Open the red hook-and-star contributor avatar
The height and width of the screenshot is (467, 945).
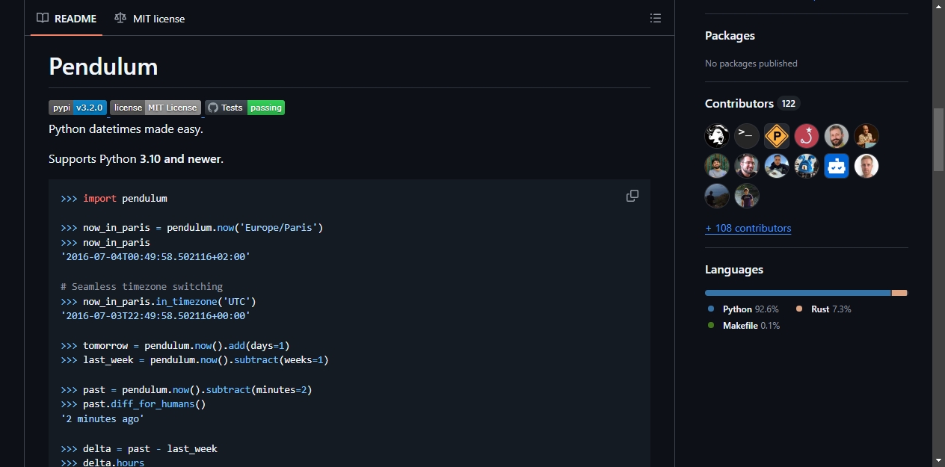point(807,136)
